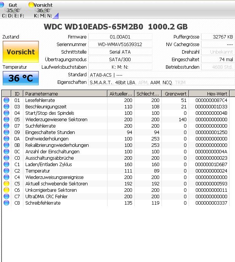Click hex value 000000000011

(x=211, y=190)
